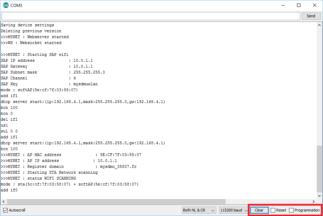Click the COM3 window title text
Image resolution: width=323 pixels, height=216 pixels.
click(x=16, y=5)
